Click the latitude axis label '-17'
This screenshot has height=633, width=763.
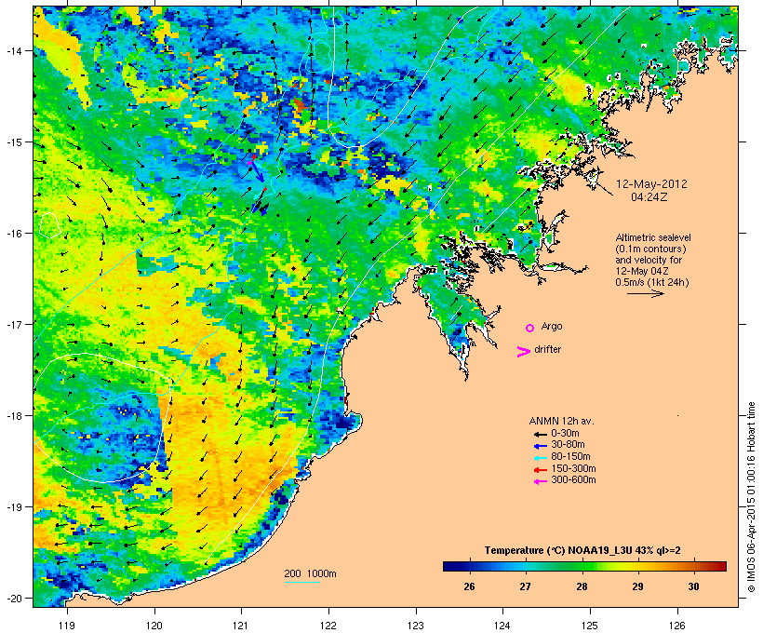point(13,324)
